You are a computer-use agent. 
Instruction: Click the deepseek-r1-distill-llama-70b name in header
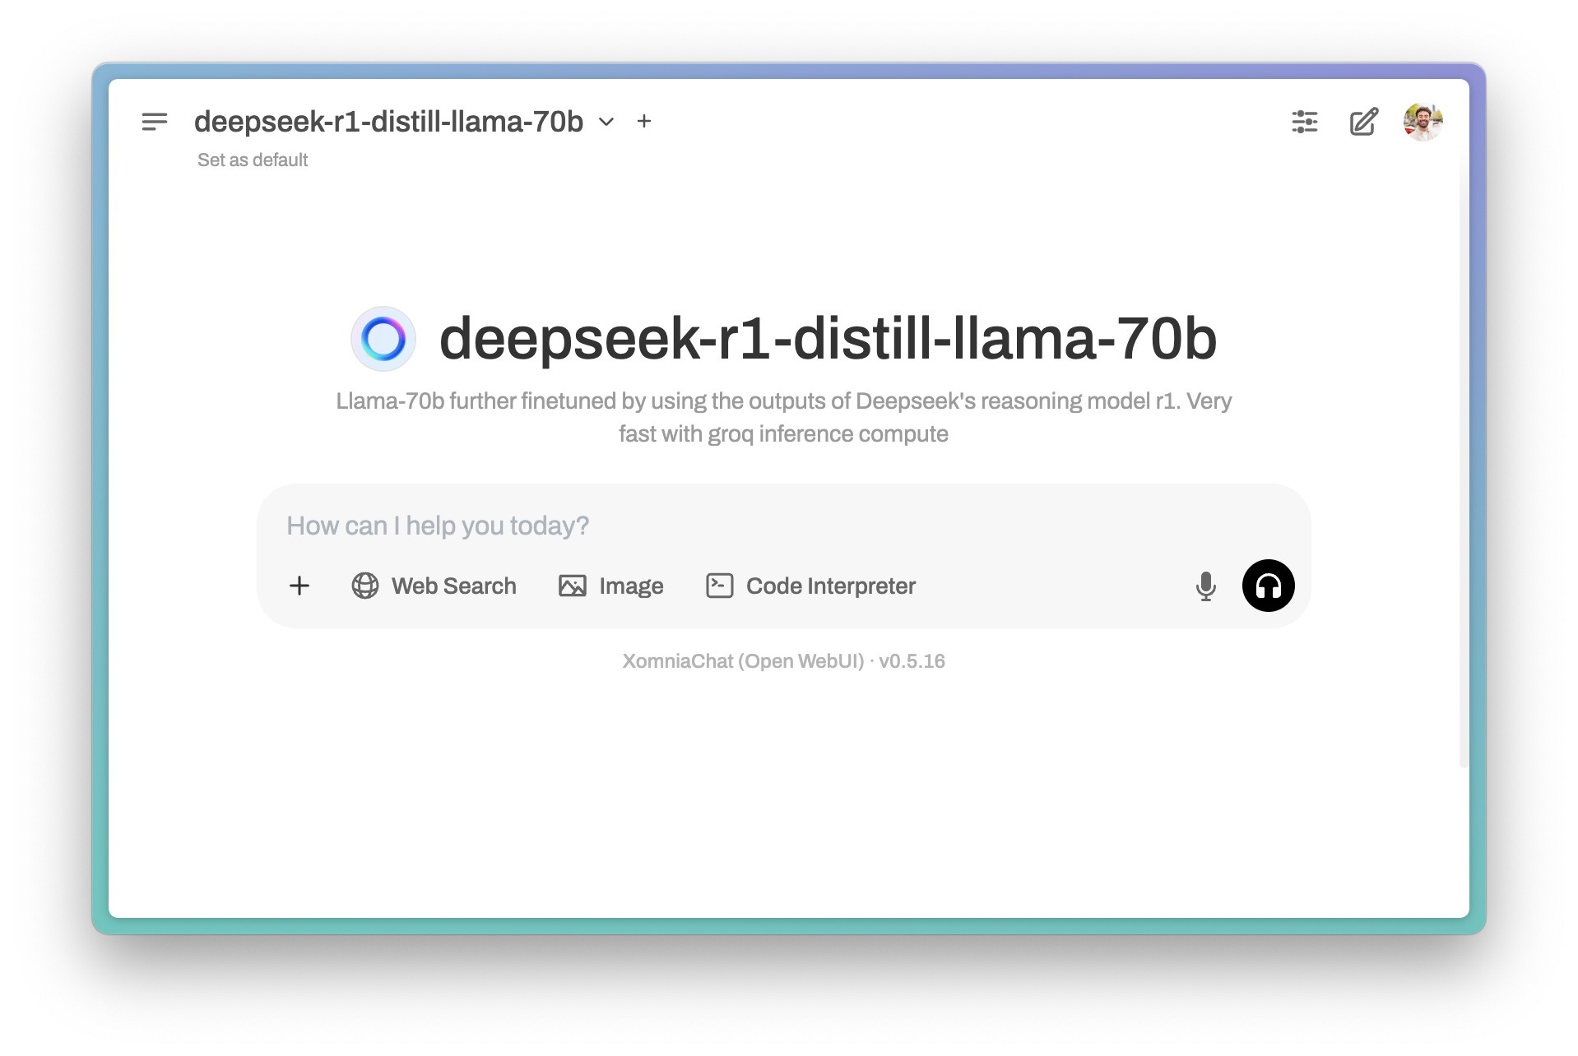(388, 122)
